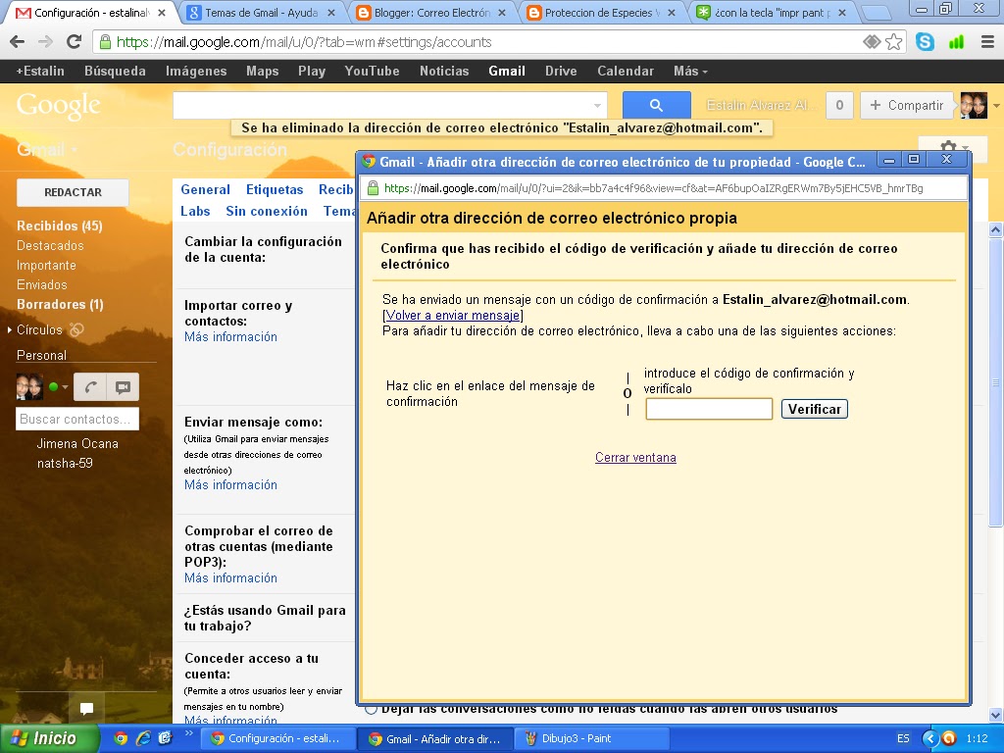Open Recibidos (45) folder
Screen dimensions: 1004x753
[x=60, y=226]
